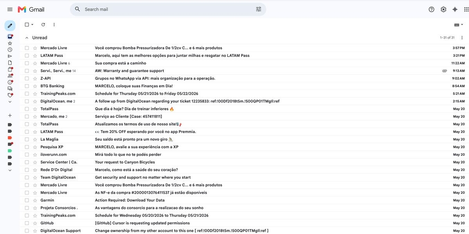The width and height of the screenshot is (469, 234).
Task: Star the Z-API email
Action: [35, 78]
